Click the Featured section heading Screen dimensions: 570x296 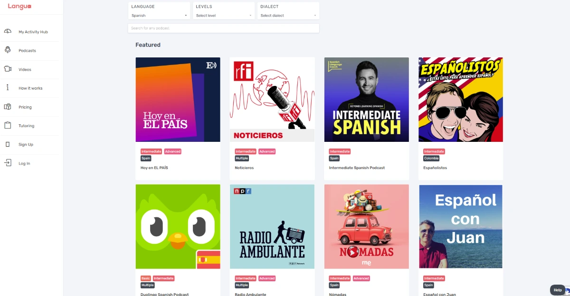[x=148, y=45]
